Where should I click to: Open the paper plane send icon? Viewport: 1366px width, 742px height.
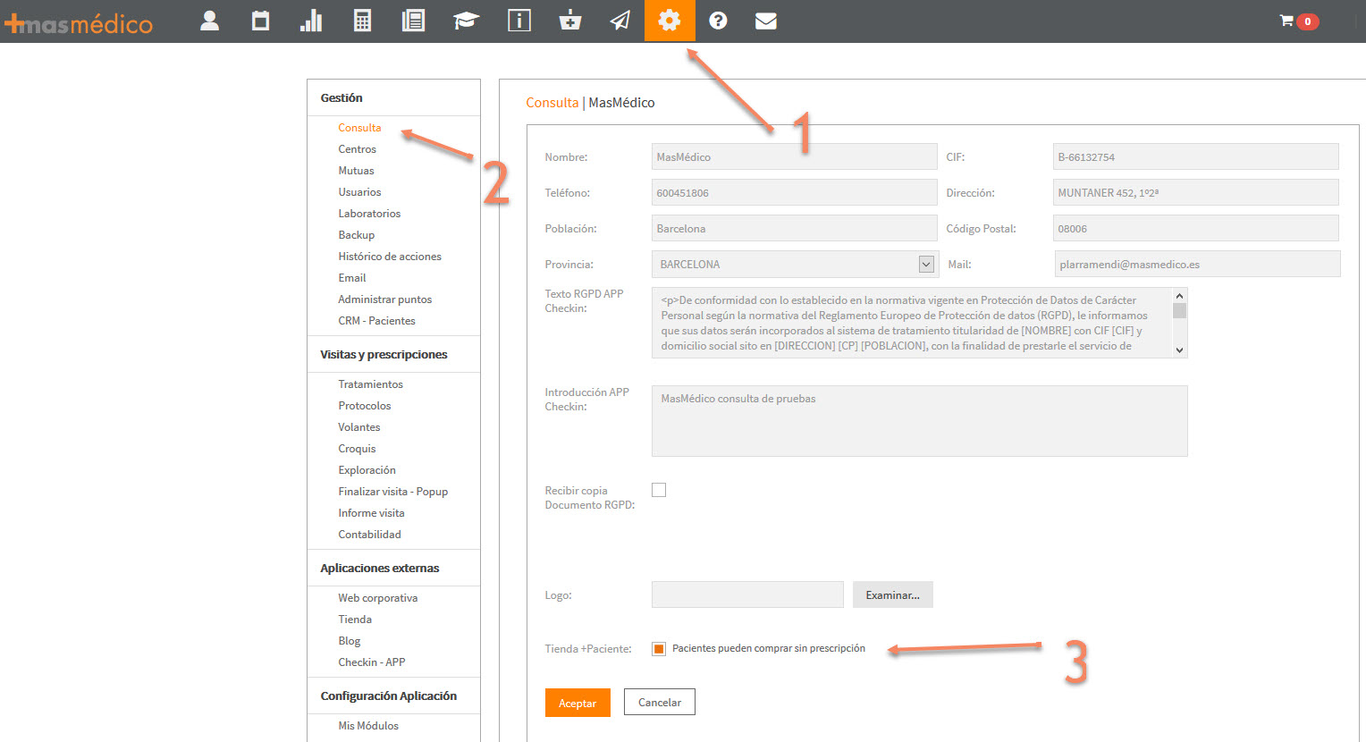tap(620, 21)
